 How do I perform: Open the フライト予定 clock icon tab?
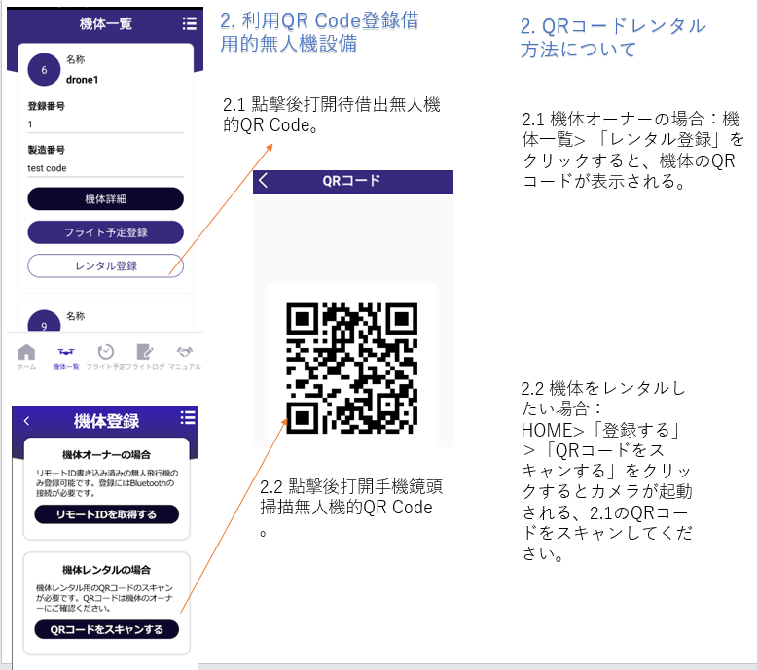pyautogui.click(x=105, y=357)
